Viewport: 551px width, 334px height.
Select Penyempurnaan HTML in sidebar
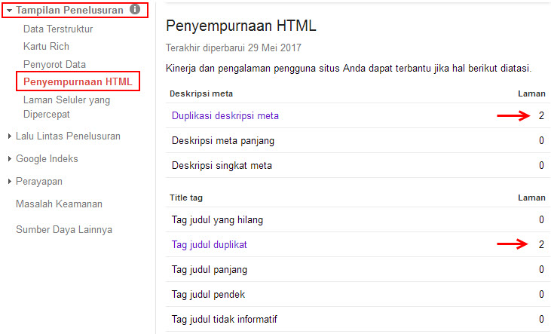(78, 81)
